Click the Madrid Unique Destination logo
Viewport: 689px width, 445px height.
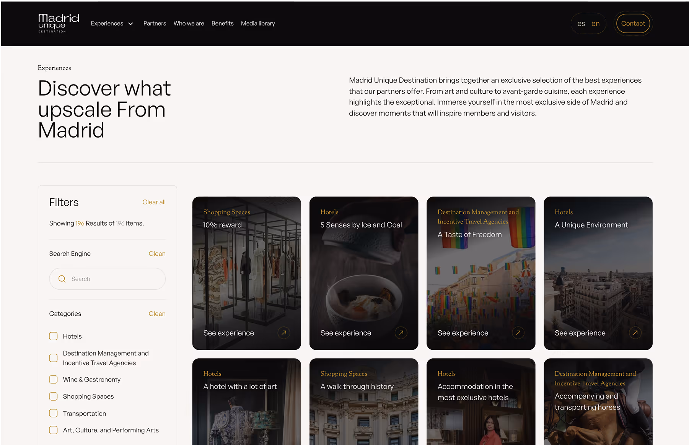point(59,23)
